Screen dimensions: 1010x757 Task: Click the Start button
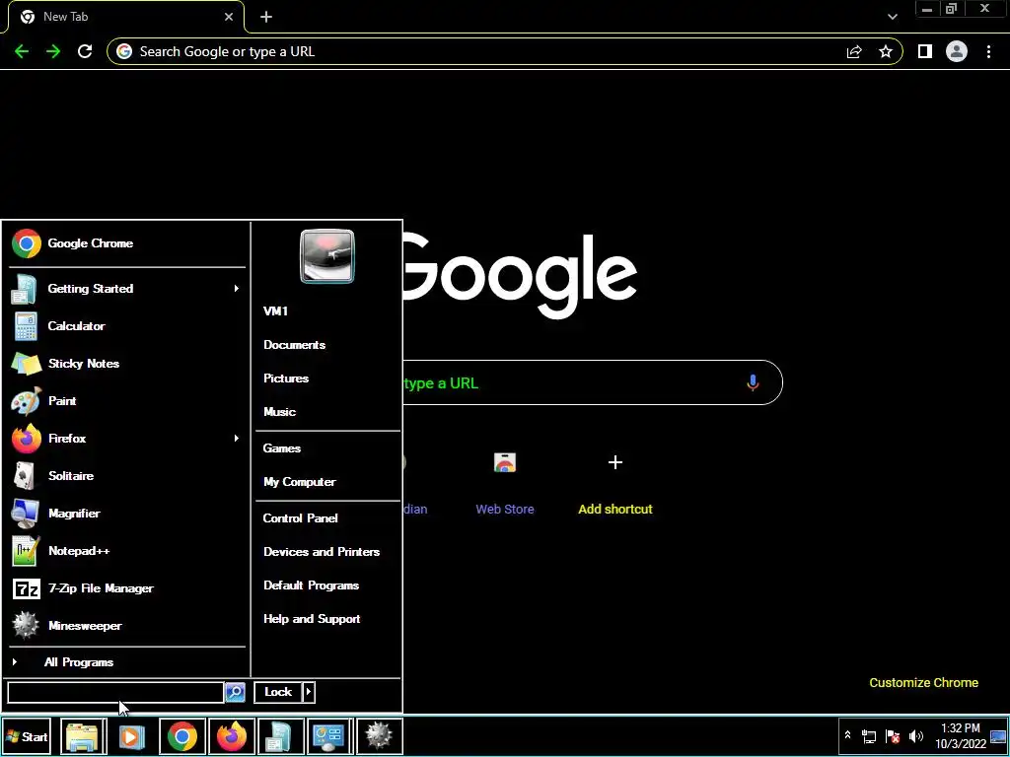click(x=27, y=736)
